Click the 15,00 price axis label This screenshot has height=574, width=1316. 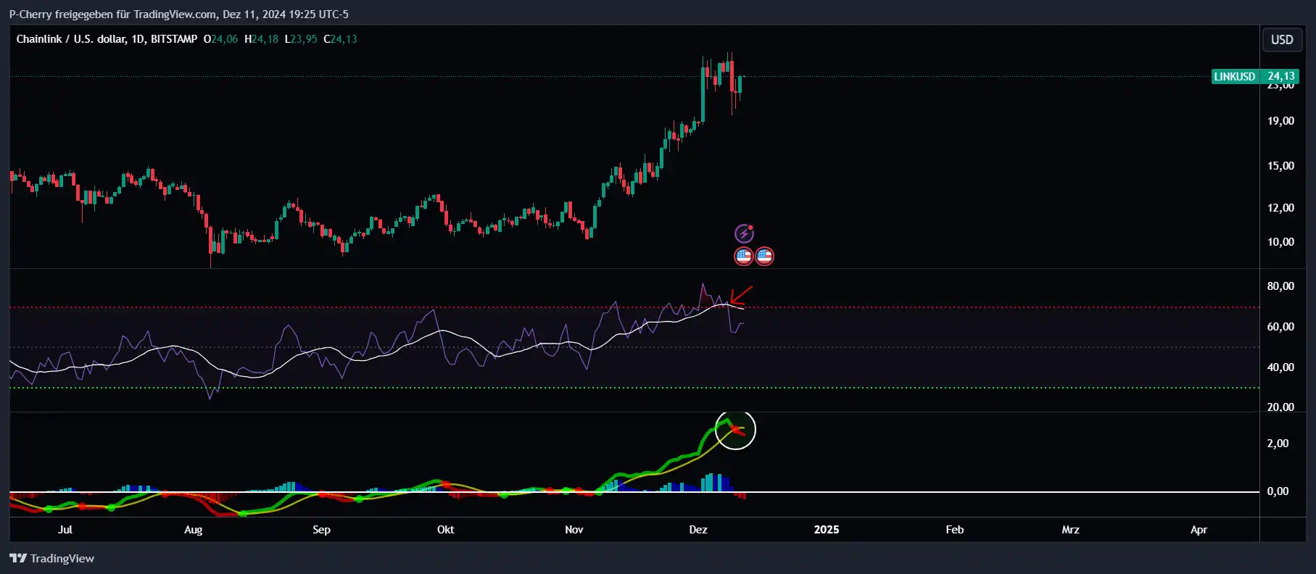[1280, 166]
